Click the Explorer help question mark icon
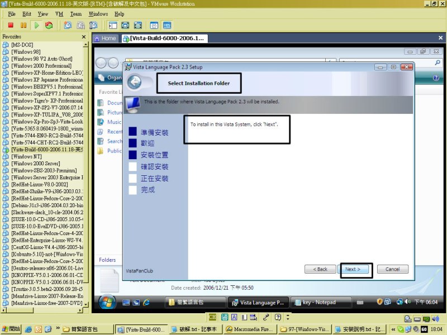The image size is (447, 335). (x=436, y=78)
